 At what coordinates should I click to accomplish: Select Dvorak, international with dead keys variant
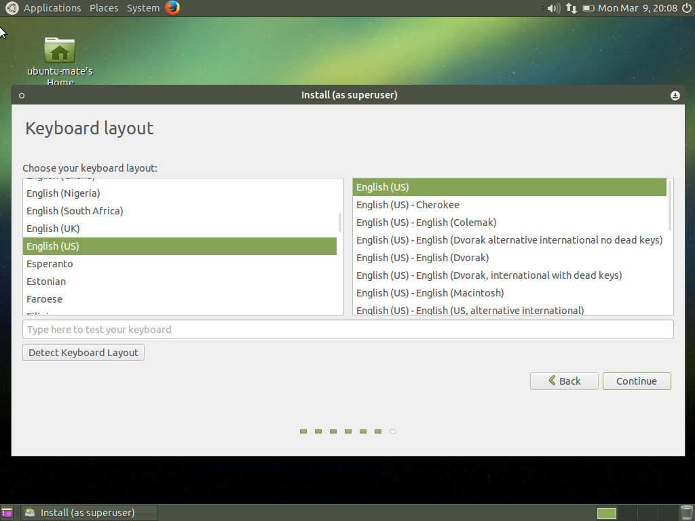[x=509, y=275]
